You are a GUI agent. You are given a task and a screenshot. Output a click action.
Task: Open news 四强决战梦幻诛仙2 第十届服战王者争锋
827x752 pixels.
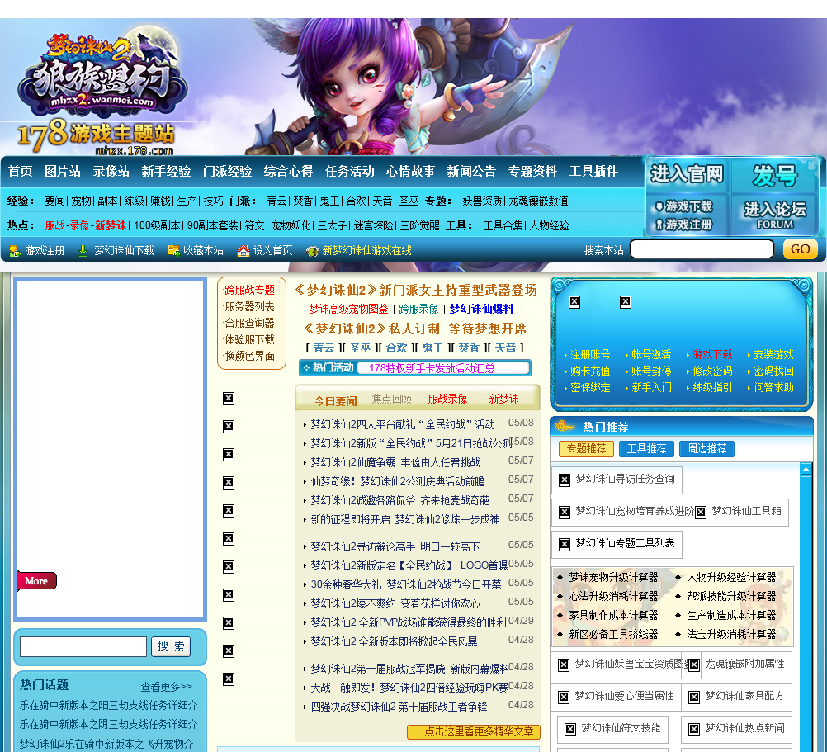399,707
